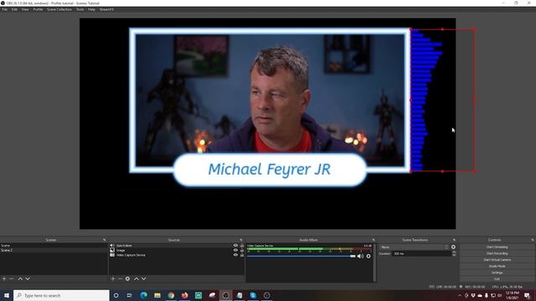Open Task View on taskbar

click(130, 295)
